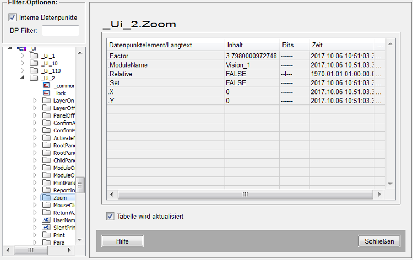The height and width of the screenshot is (260, 413).
Task: Click tree scrollbar up arrow
Action: click(x=80, y=53)
